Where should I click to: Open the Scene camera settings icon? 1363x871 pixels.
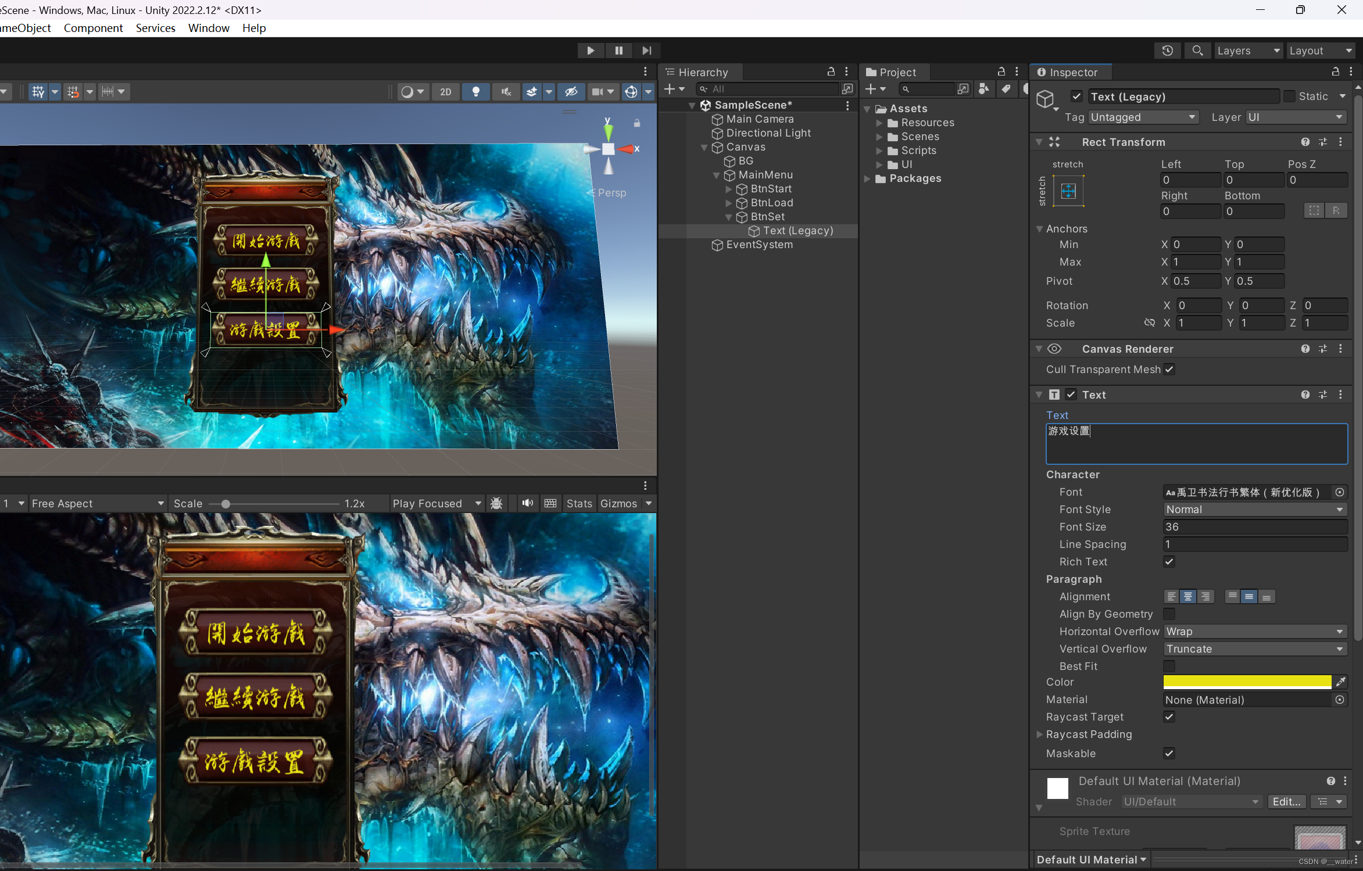(598, 92)
